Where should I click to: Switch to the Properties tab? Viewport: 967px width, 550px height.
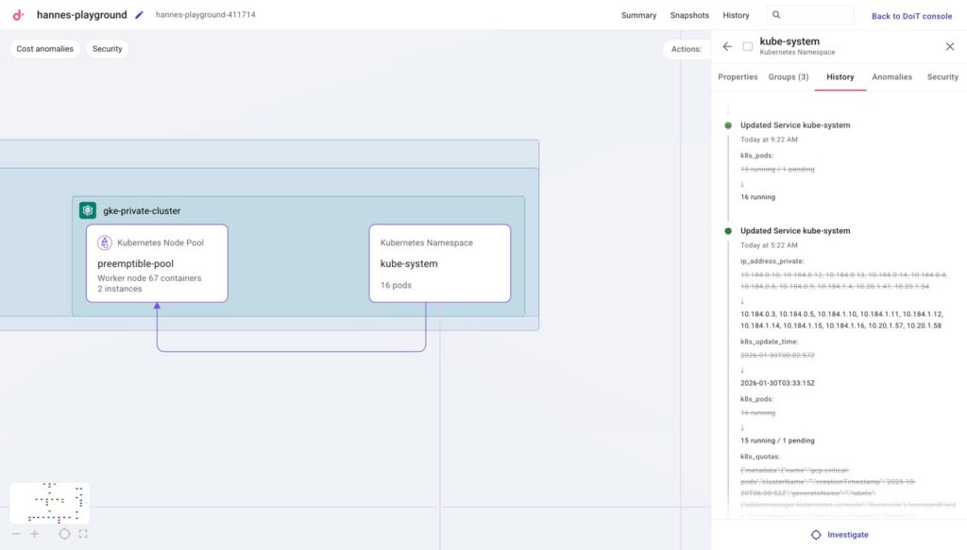pyautogui.click(x=738, y=77)
